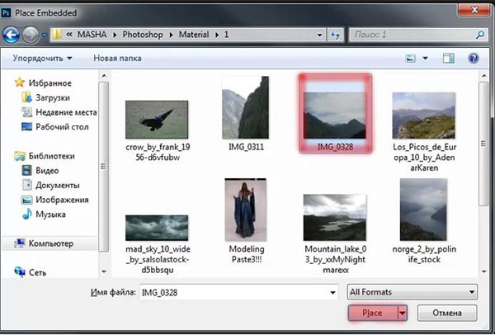Click the sidebar scrollbar down arrow
Viewport: 495px width, 335px height.
[x=104, y=271]
